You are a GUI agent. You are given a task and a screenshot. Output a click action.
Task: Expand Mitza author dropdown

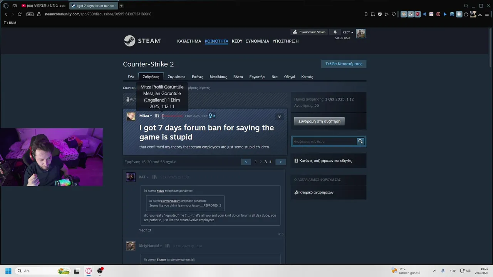point(146,116)
